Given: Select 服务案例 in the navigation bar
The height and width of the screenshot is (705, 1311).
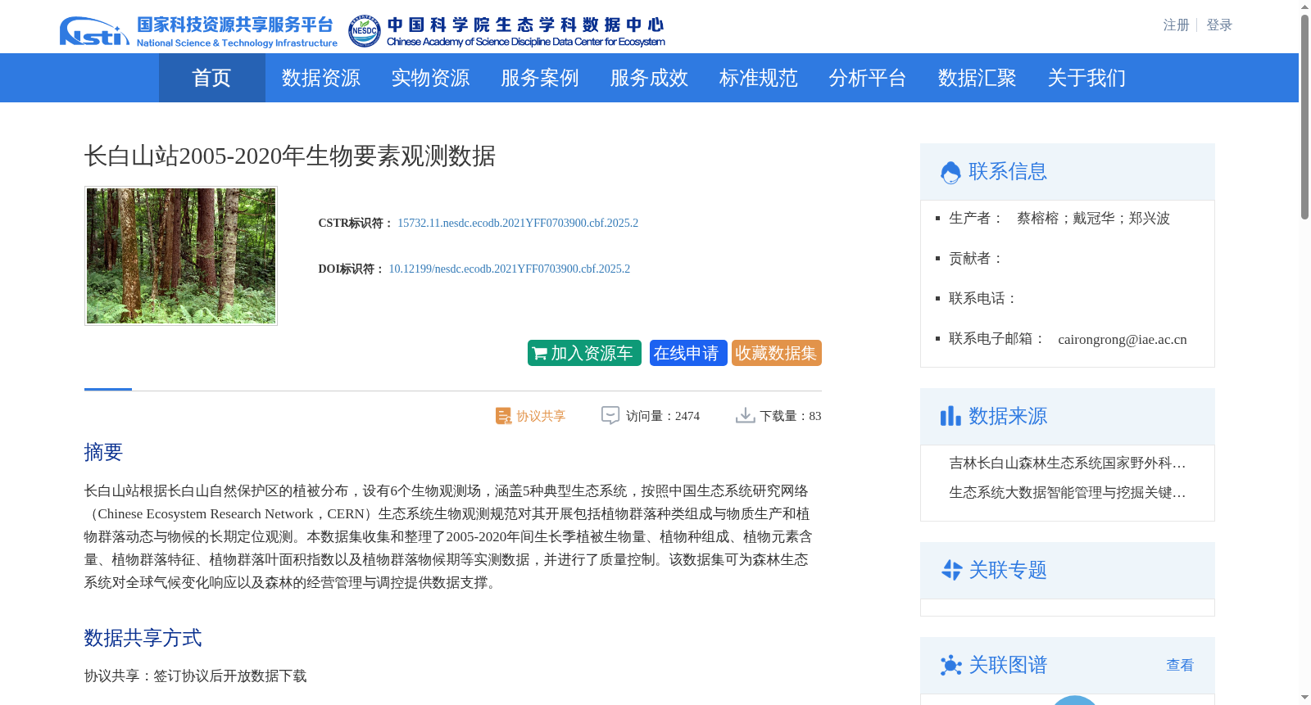Looking at the screenshot, I should pos(540,78).
